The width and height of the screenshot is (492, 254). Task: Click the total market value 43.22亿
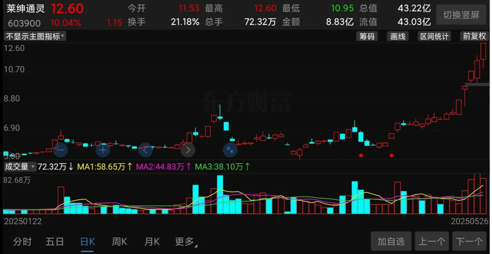pos(414,8)
